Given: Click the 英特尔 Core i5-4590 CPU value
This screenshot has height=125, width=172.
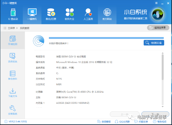Looking at the screenshot, I should pos(80,92).
